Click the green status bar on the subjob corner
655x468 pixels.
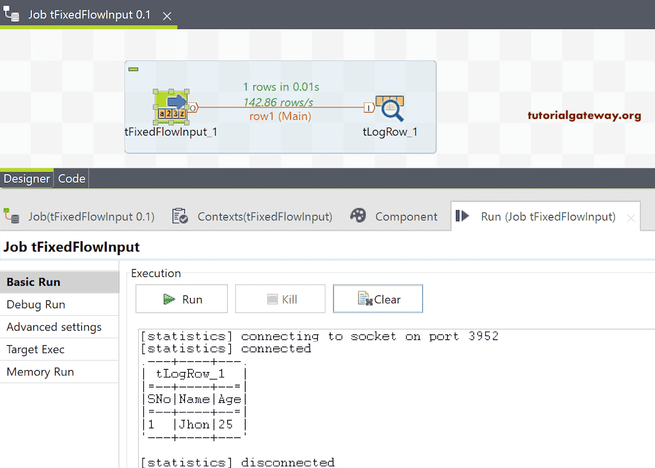(133, 68)
